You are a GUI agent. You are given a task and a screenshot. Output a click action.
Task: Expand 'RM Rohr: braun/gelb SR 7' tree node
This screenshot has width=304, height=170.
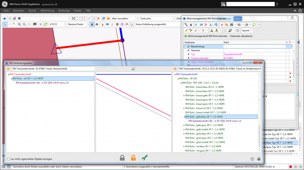click(x=184, y=95)
